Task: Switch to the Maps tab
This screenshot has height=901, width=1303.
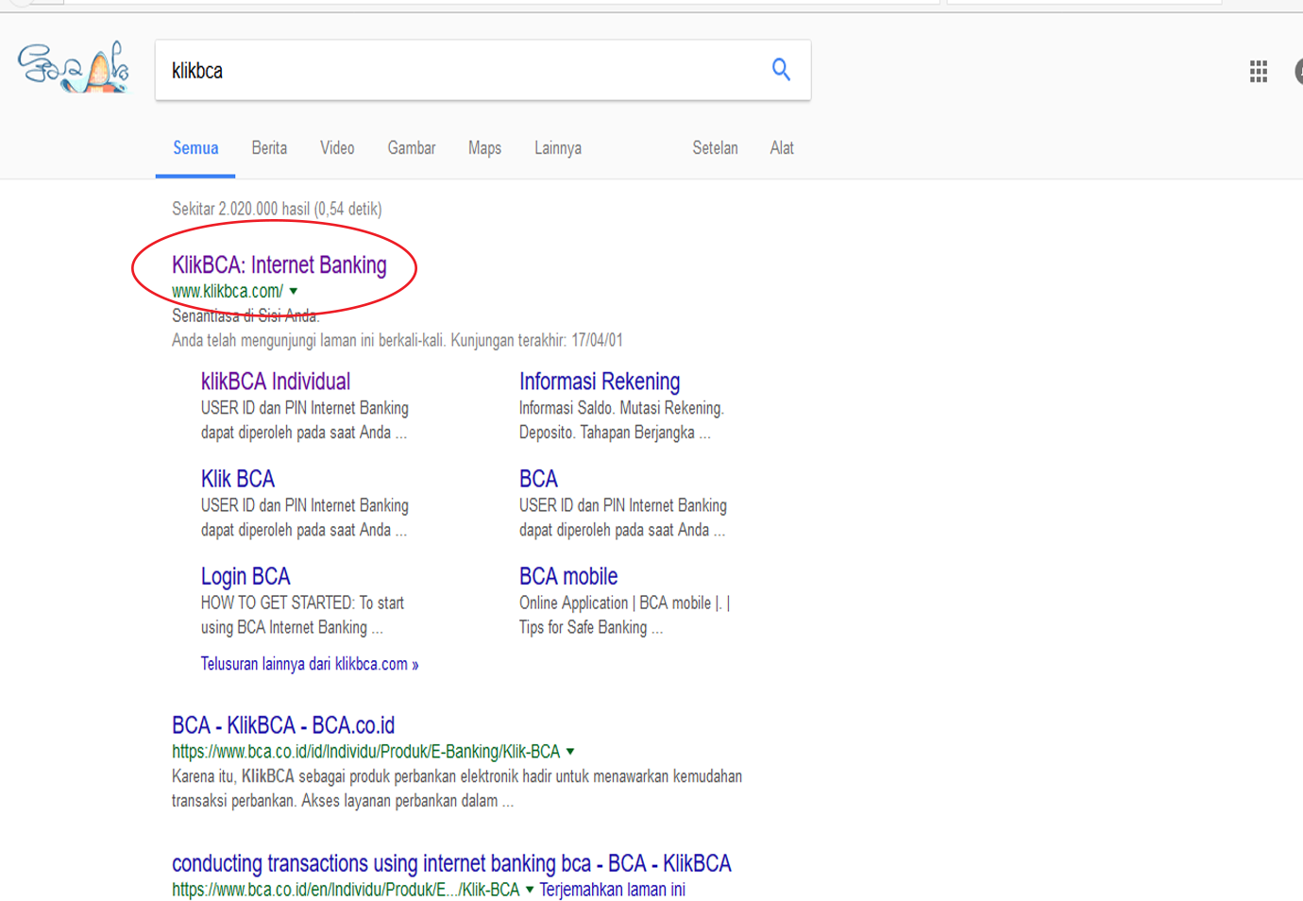Action: pyautogui.click(x=484, y=148)
